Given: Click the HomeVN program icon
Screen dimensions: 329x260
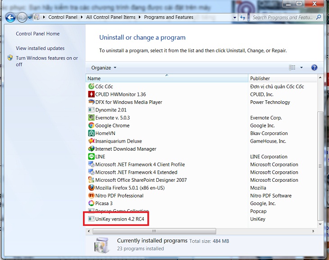Looking at the screenshot, I should tap(91, 133).
